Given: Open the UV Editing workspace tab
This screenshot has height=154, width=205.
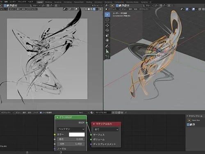Looking at the screenshot, I should (68, 2).
